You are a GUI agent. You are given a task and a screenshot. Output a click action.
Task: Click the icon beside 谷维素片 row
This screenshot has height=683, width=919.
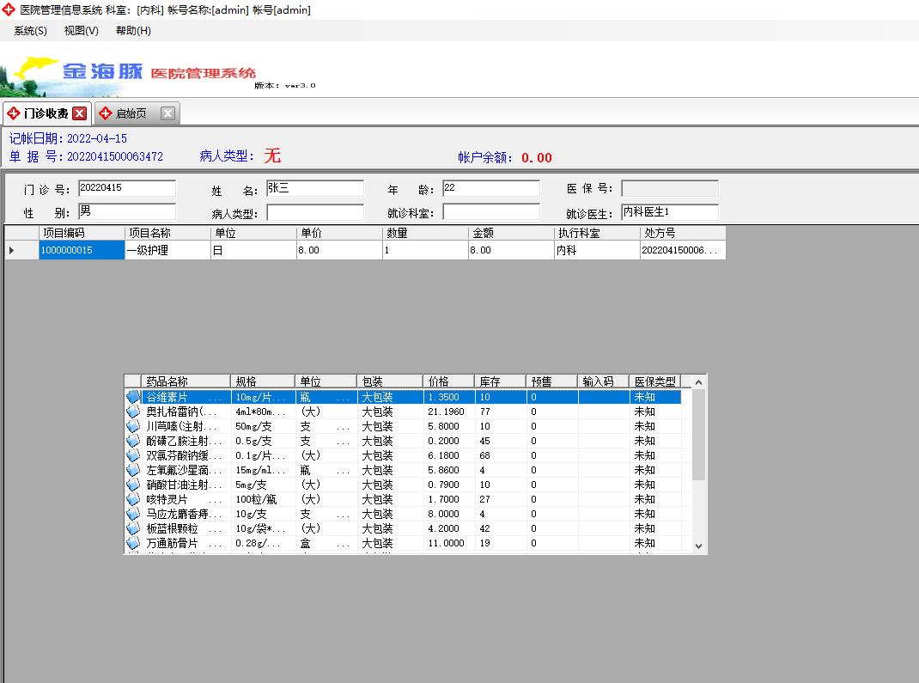133,397
